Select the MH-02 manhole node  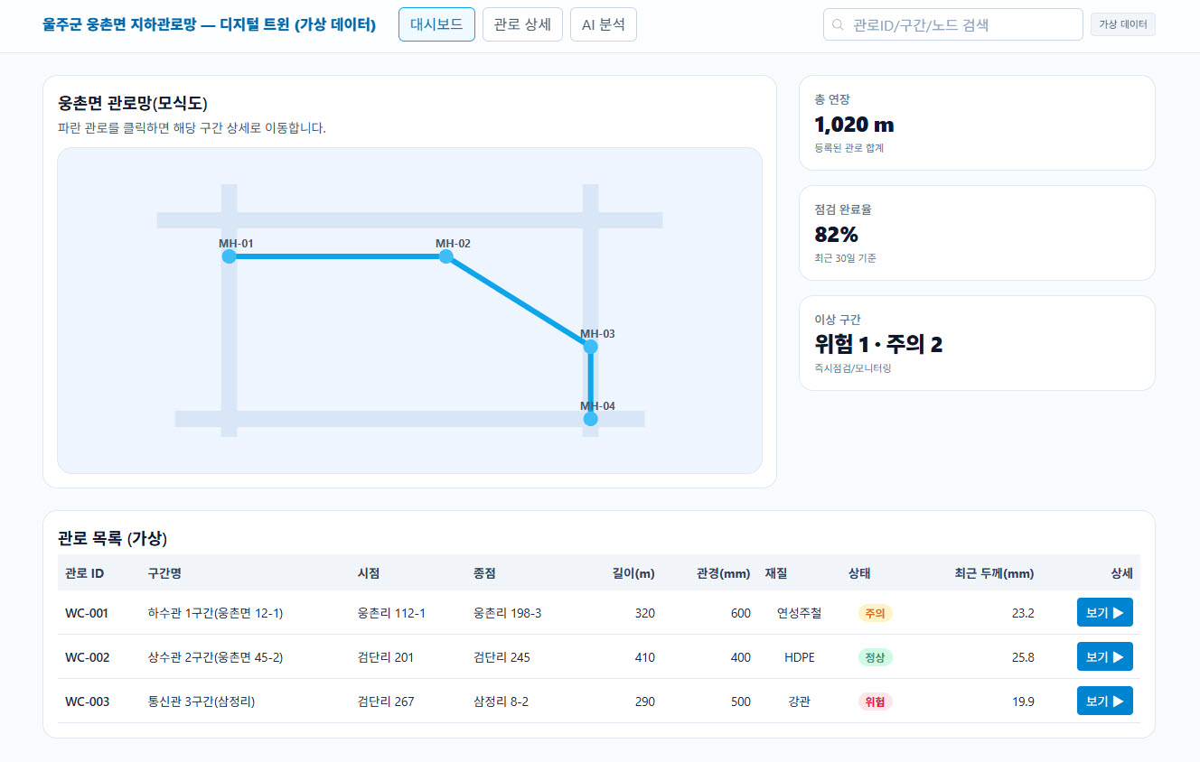coord(446,256)
